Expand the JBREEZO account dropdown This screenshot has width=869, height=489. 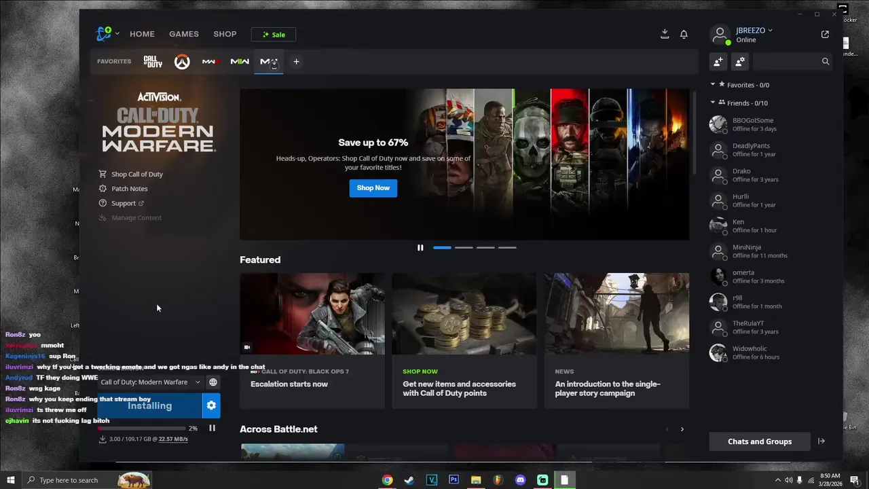tap(754, 31)
